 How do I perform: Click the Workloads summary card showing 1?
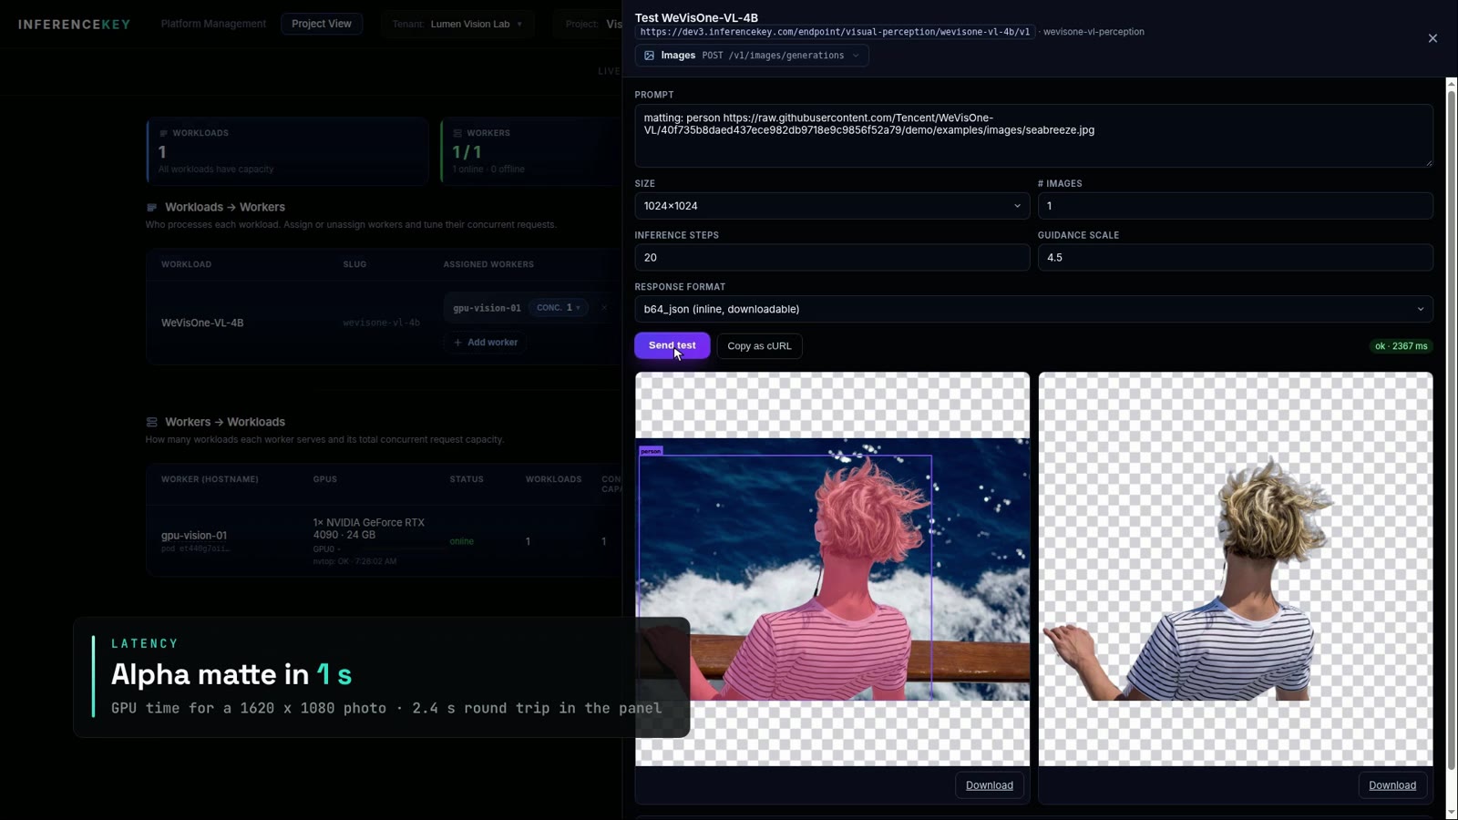coord(287,151)
